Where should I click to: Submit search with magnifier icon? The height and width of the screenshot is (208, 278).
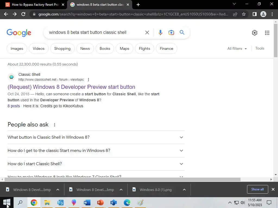pyautogui.click(x=182, y=32)
